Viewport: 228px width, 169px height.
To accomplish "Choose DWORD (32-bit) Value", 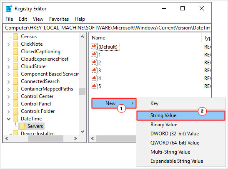I will coord(181,134).
